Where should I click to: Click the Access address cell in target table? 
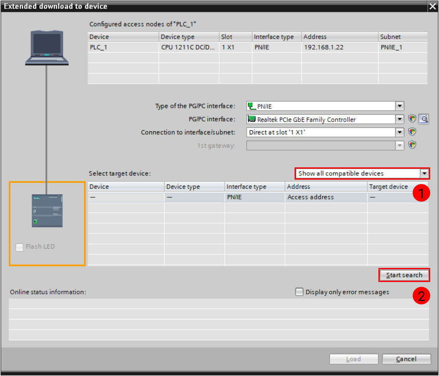coord(326,197)
